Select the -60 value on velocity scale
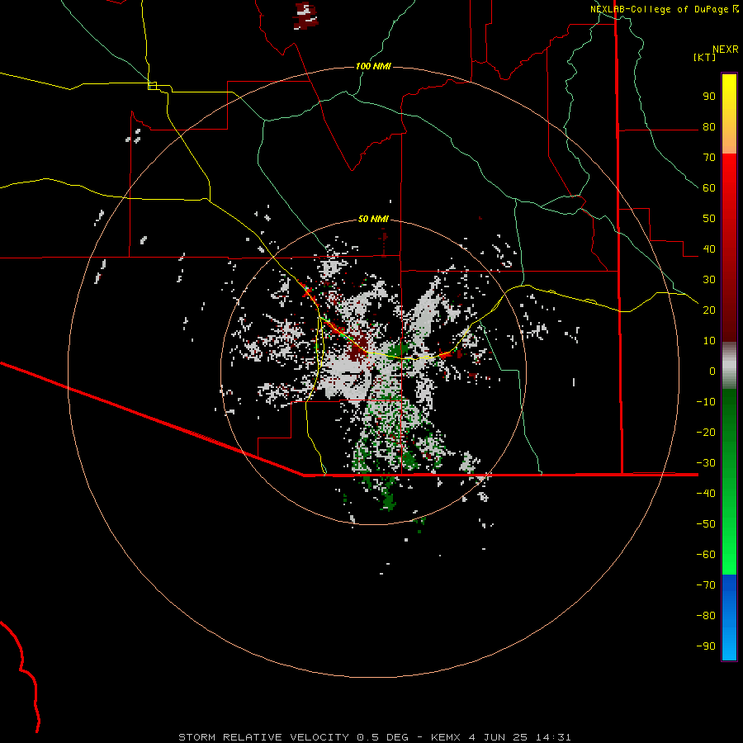Image resolution: width=743 pixels, height=743 pixels. tap(706, 555)
